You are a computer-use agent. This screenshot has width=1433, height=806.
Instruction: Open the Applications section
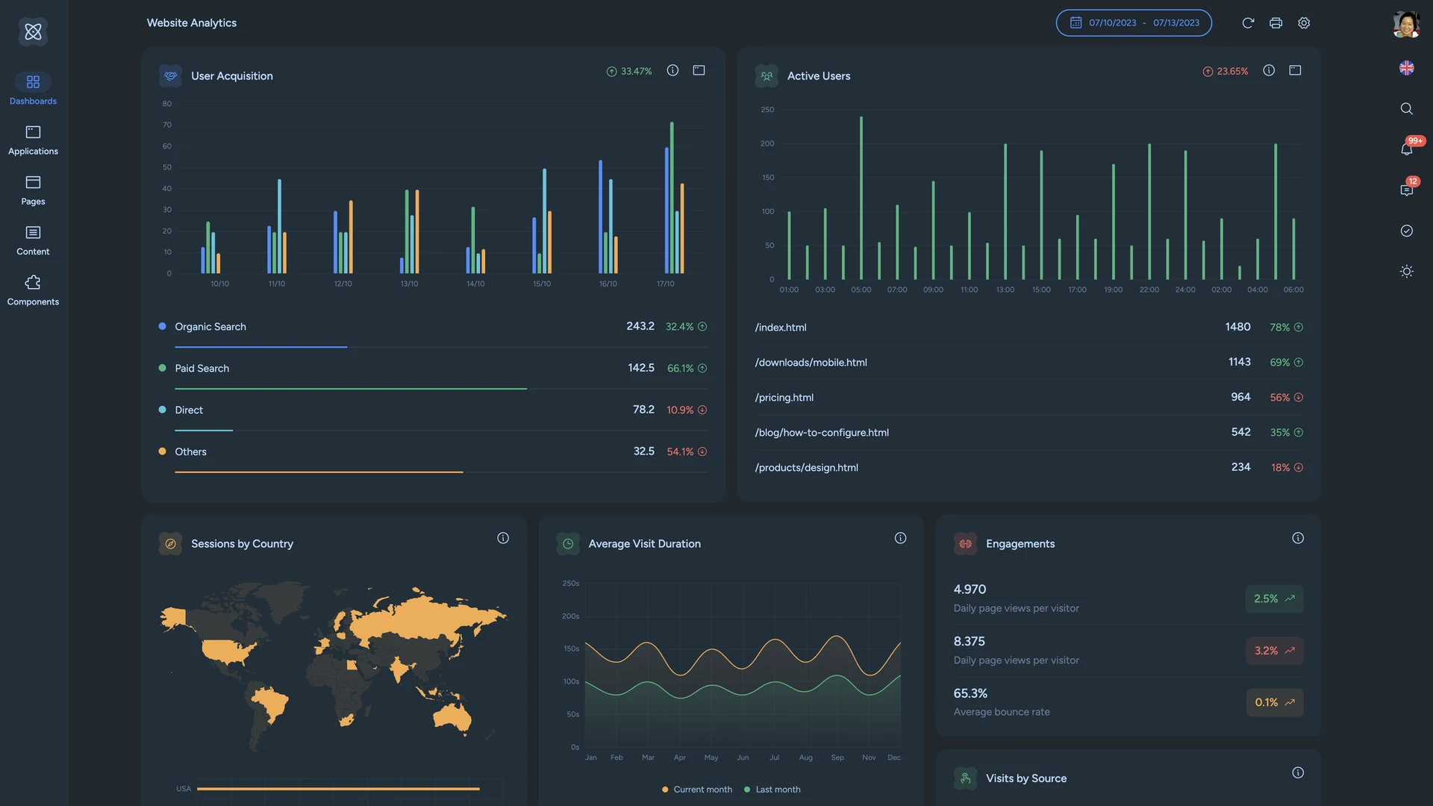(33, 140)
